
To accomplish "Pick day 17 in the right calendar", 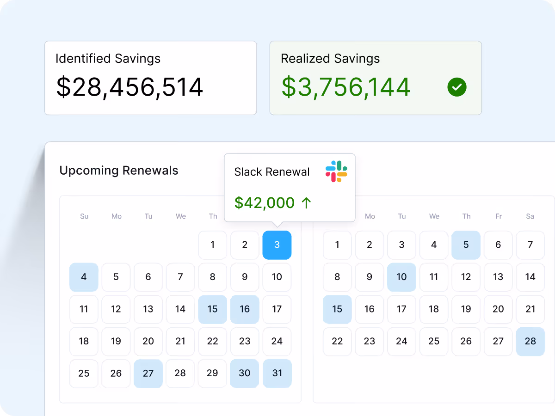I will pyautogui.click(x=401, y=309).
